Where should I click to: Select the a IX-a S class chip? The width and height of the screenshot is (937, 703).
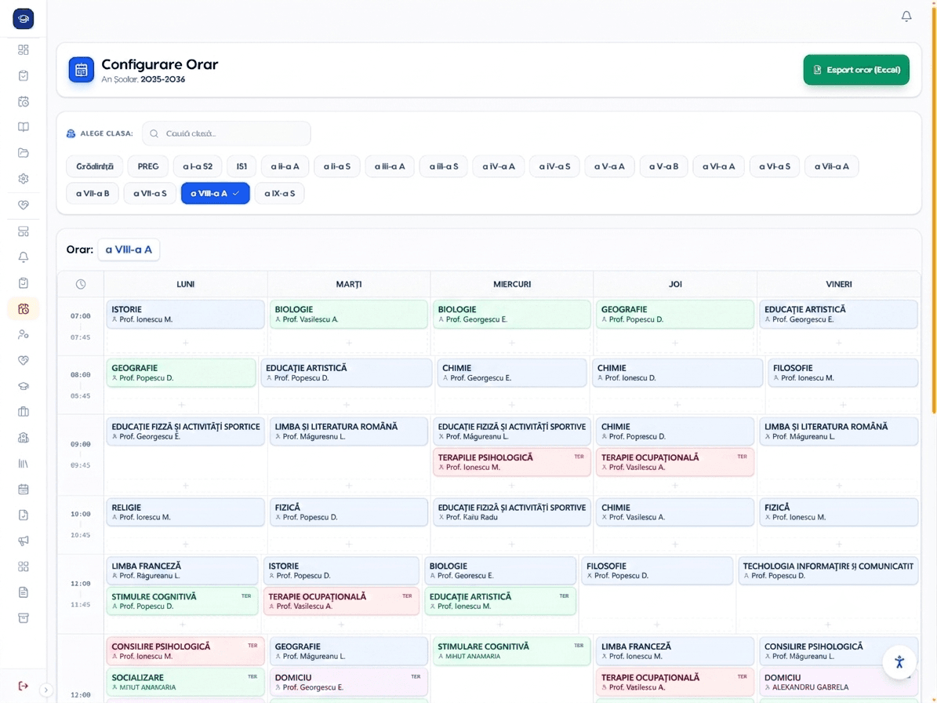pos(280,193)
